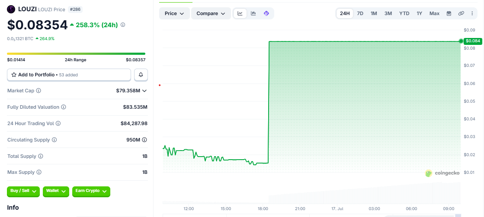The width and height of the screenshot is (484, 217).
Task: Click the purple diamond chart icon
Action: [266, 13]
